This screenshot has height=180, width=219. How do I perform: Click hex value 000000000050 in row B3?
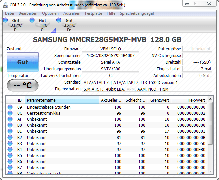[x=191, y=144]
